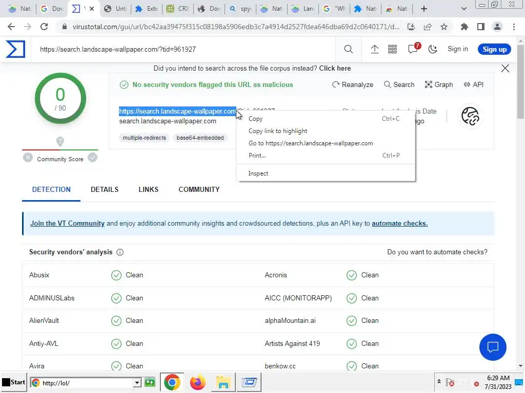525x393 pixels.
Task: Choose 'Go to https://search.landscape-wallpaper.com'
Action: point(326,143)
